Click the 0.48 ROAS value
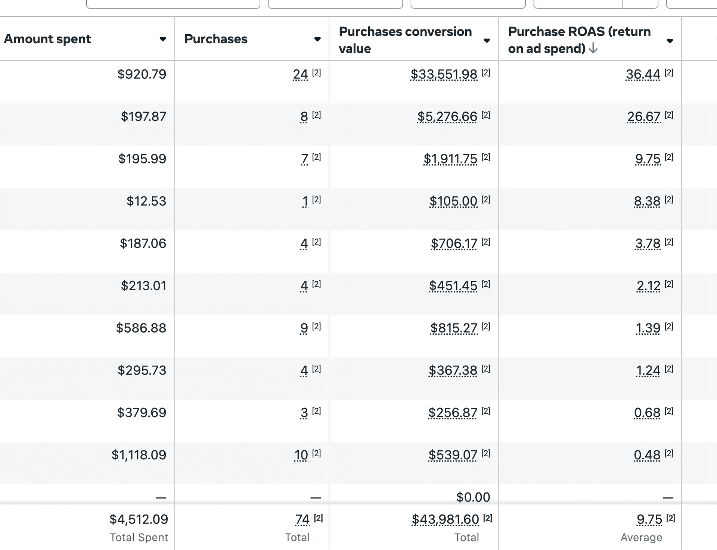 pos(648,455)
